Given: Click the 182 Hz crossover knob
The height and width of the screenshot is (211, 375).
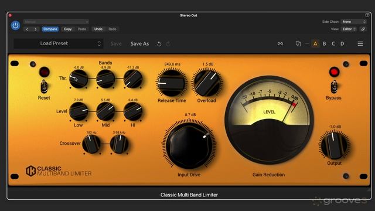Looking at the screenshot, I should pos(91,144).
